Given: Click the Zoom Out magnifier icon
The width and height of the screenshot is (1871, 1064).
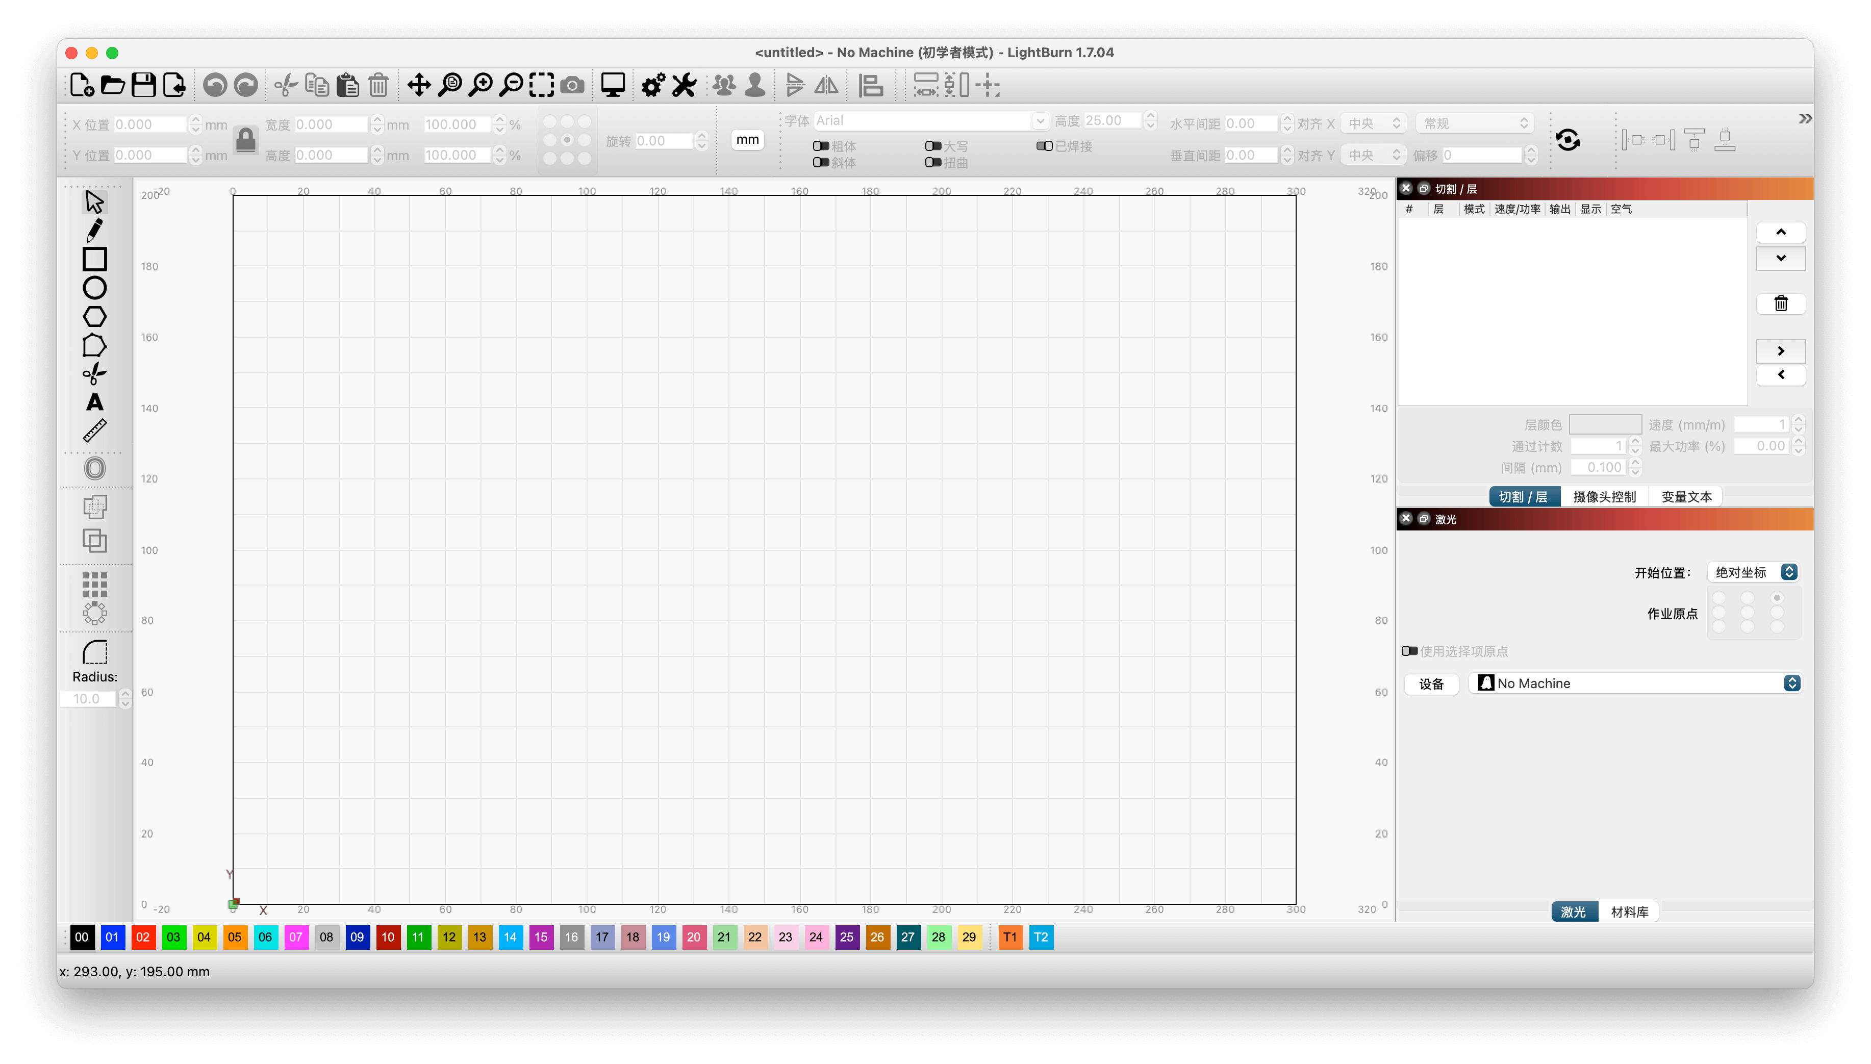Looking at the screenshot, I should tap(512, 86).
